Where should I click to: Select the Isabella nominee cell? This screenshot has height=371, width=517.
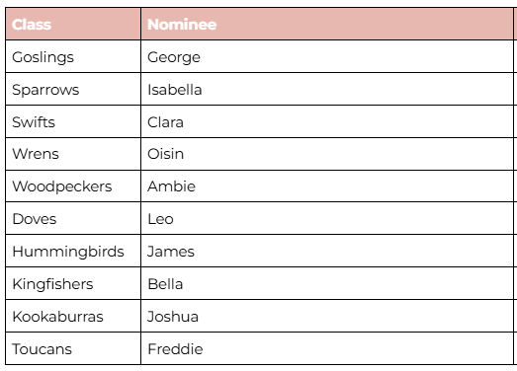(x=327, y=89)
